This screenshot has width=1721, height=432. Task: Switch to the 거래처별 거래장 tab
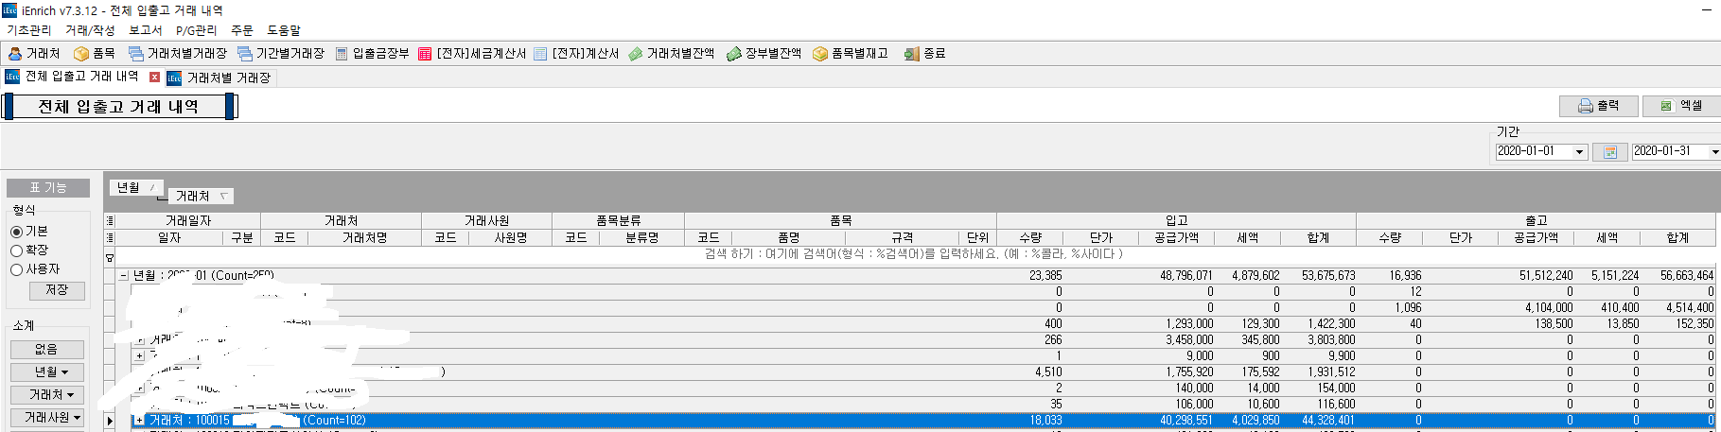click(227, 78)
